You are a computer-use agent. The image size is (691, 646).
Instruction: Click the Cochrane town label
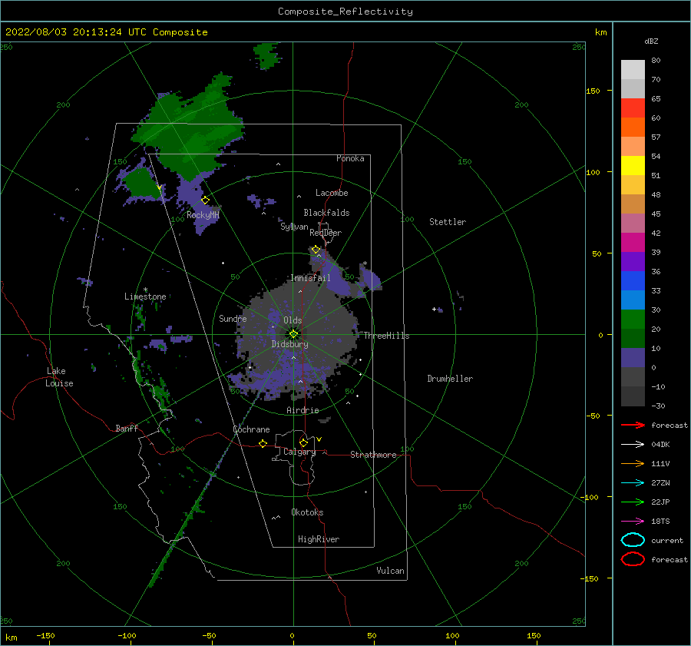click(x=251, y=429)
